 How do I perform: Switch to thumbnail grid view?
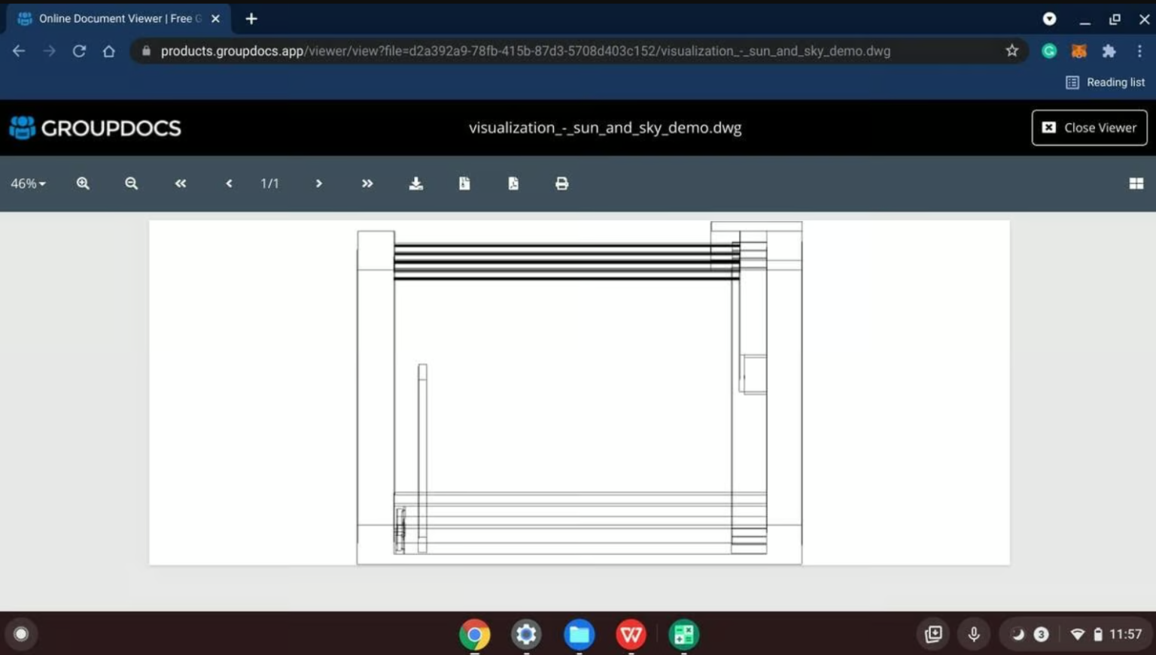tap(1136, 183)
